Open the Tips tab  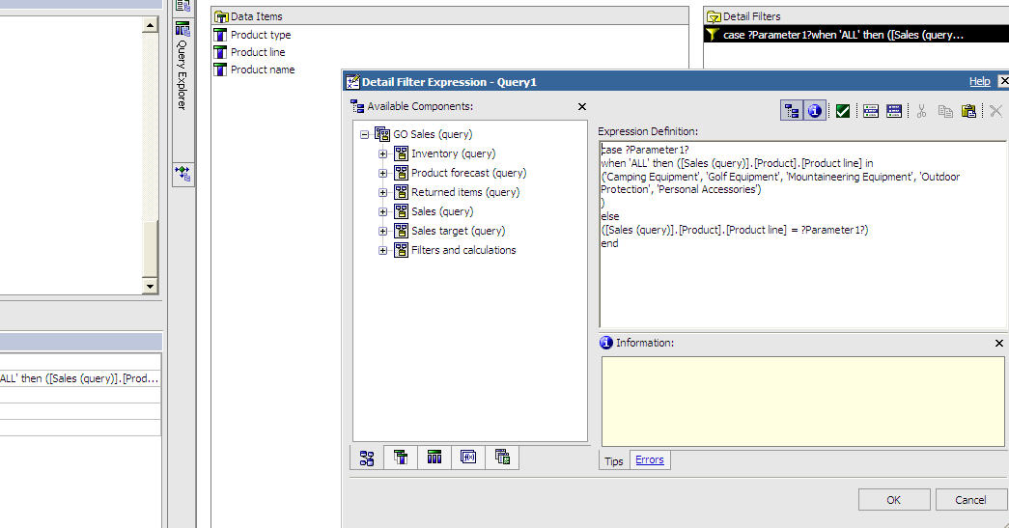pyautogui.click(x=613, y=461)
